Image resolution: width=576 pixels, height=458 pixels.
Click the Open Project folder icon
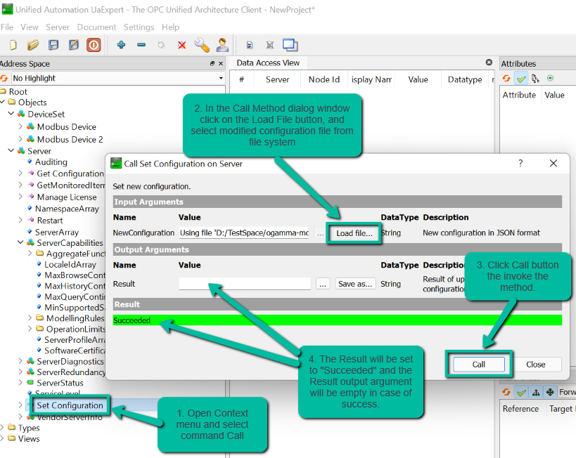(33, 45)
